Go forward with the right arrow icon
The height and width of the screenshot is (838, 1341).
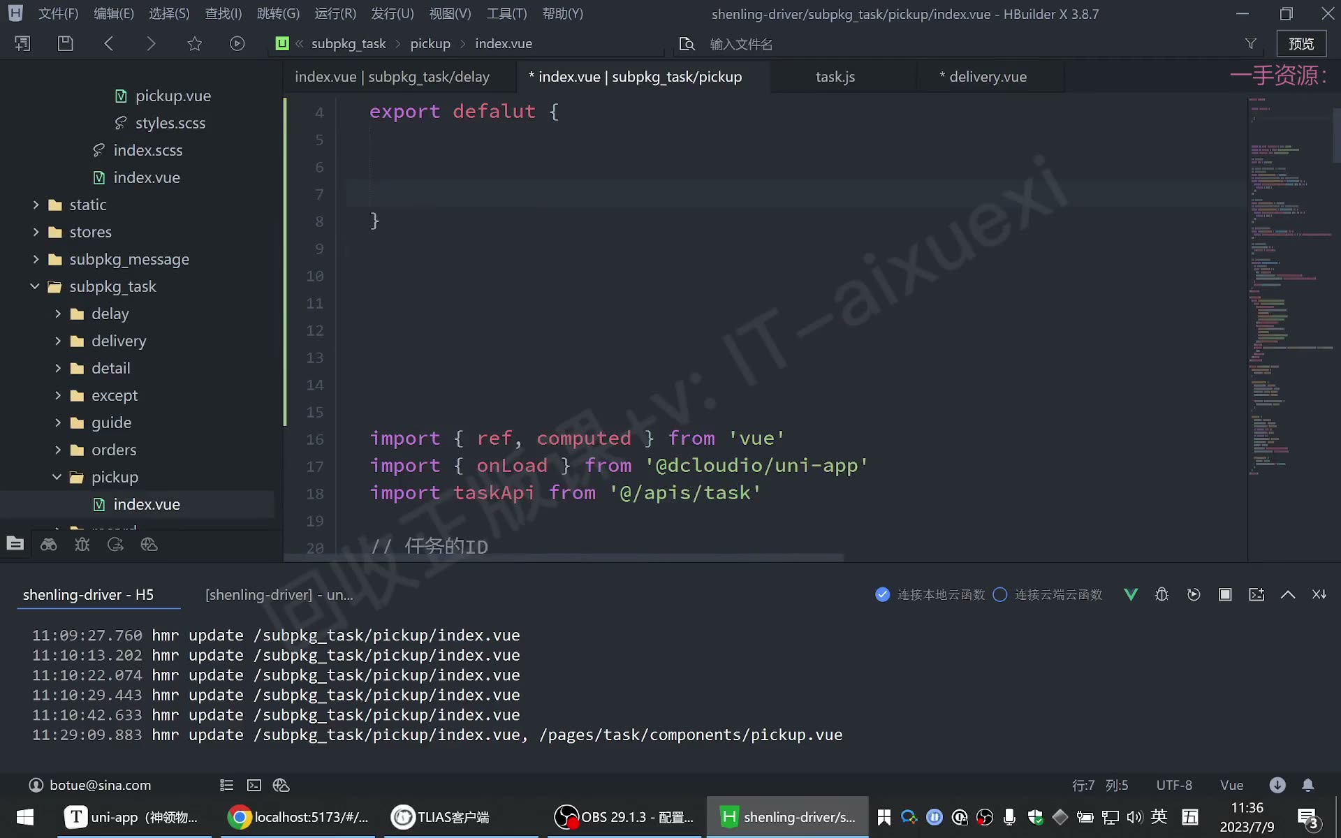[x=151, y=43]
